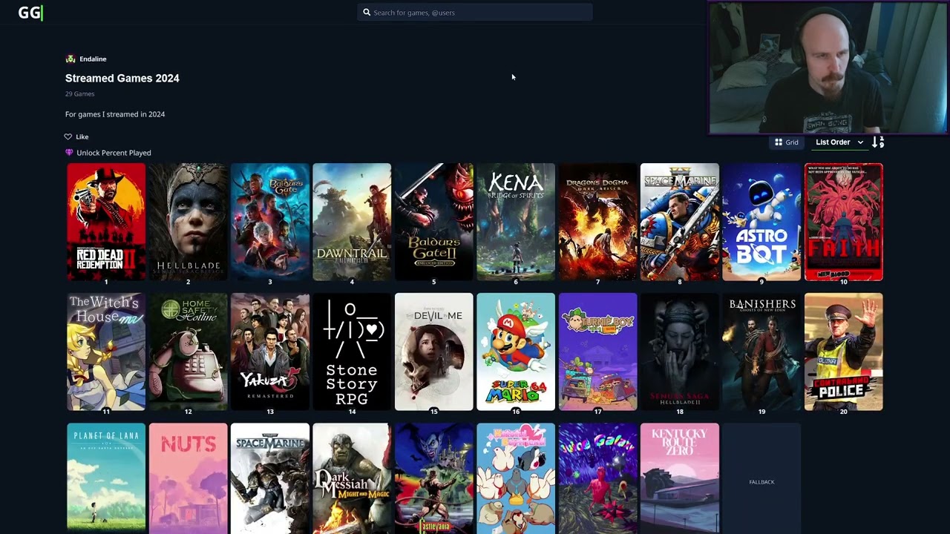Open Endaline's profile avatar
Viewport: 950px width, 534px height.
click(71, 59)
